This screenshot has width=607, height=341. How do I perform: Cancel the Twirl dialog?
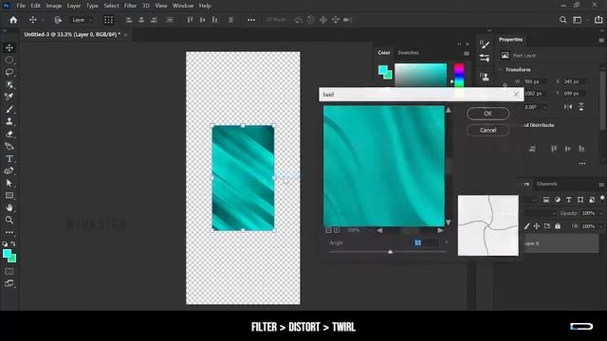pyautogui.click(x=487, y=131)
